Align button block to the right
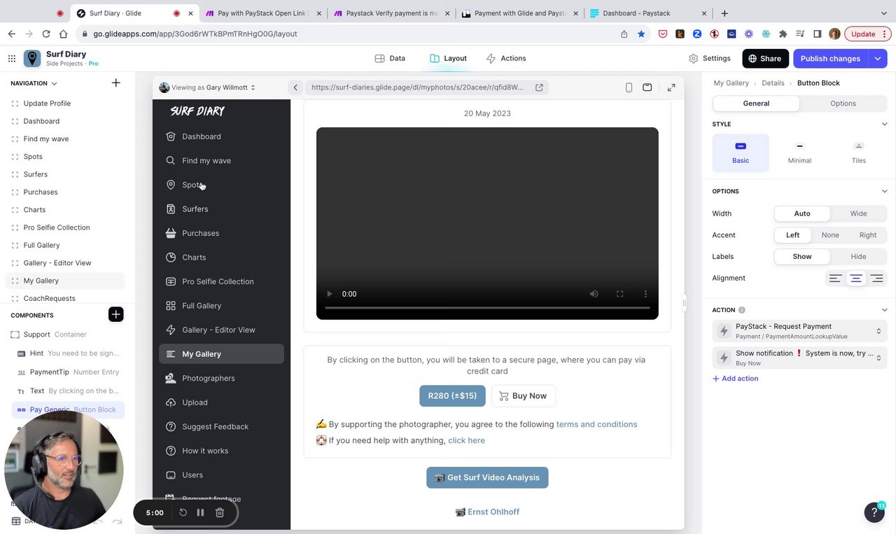This screenshot has height=534, width=896. [x=876, y=278]
